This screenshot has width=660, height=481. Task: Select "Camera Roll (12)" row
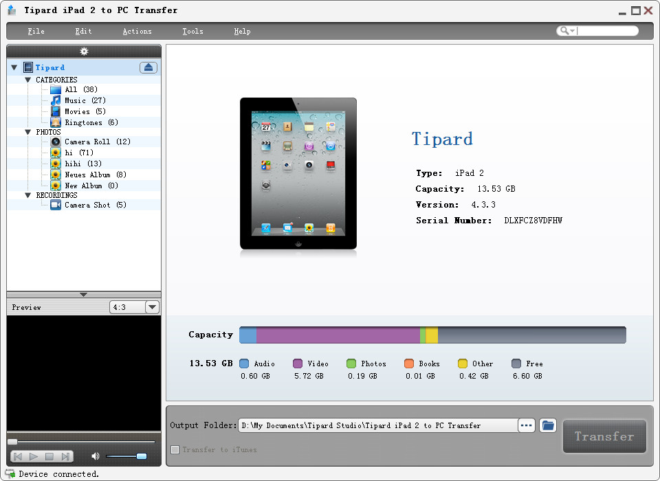[x=98, y=142]
